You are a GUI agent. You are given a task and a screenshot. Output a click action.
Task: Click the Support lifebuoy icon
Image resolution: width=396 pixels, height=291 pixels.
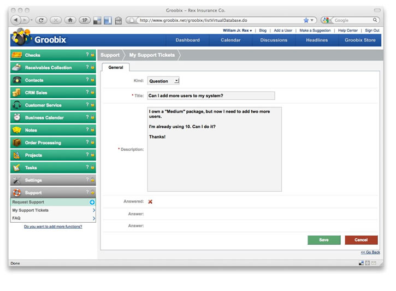[x=17, y=193]
